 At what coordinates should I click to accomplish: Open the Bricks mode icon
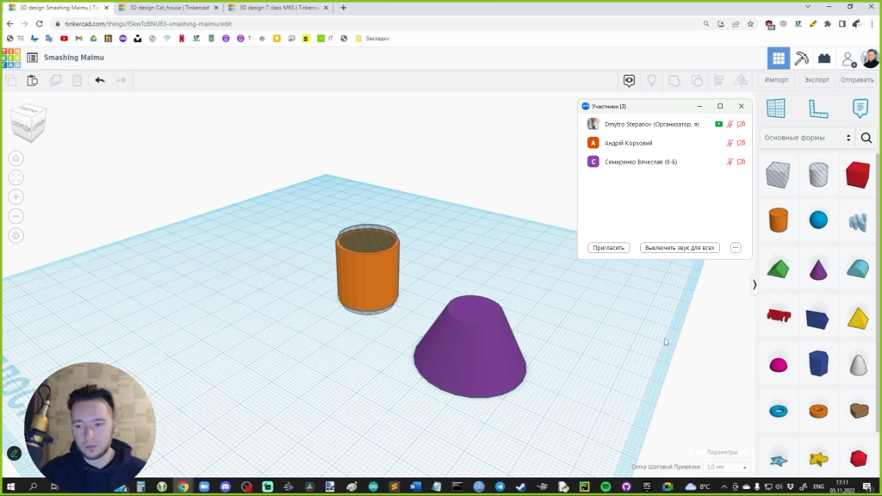pyautogui.click(x=824, y=59)
